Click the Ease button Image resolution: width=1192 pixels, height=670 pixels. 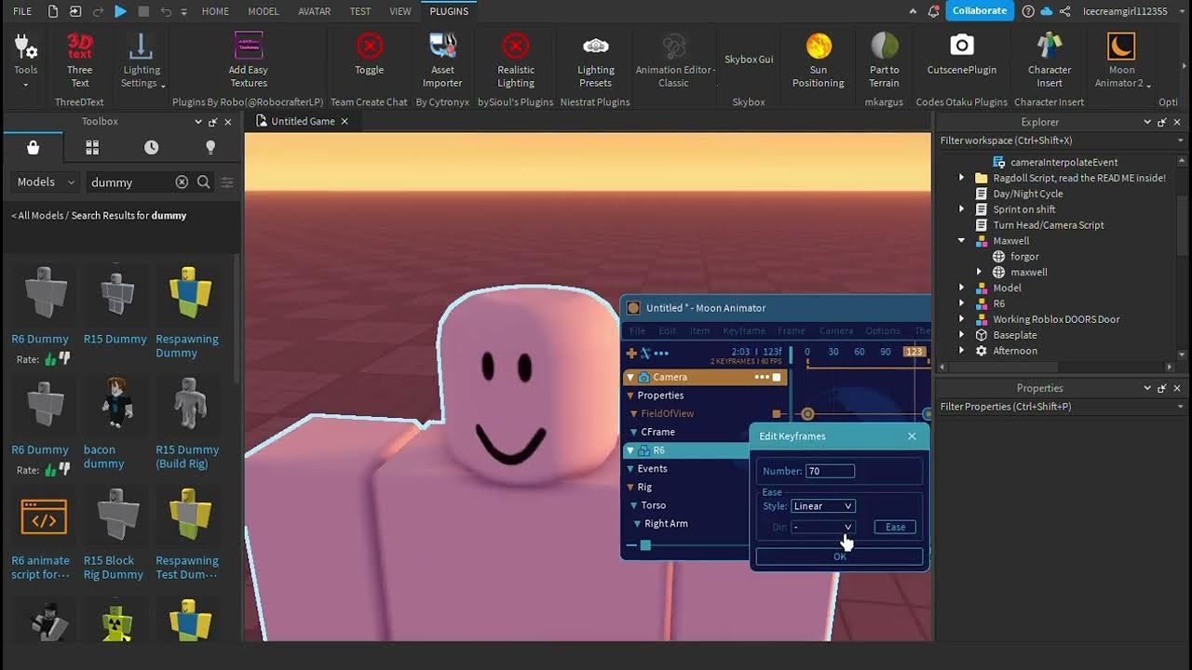tap(895, 527)
